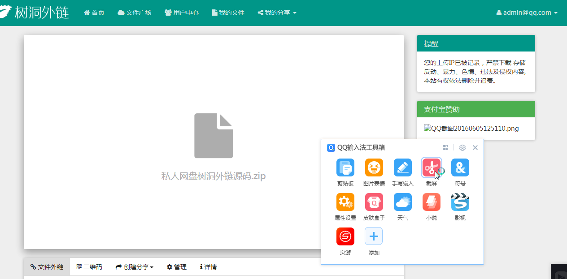The height and width of the screenshot is (279, 567).
Task: Open the 页游 web games tool
Action: [x=345, y=236]
